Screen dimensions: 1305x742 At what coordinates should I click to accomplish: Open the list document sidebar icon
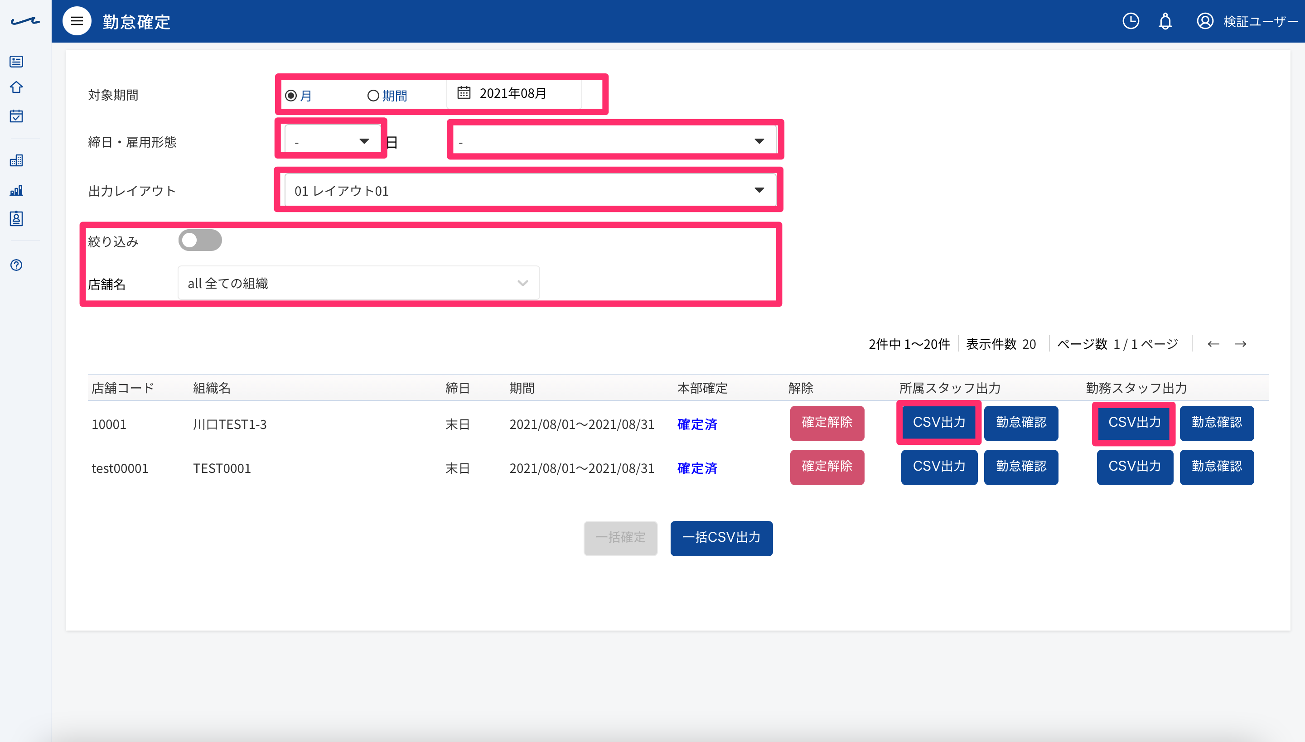[16, 62]
